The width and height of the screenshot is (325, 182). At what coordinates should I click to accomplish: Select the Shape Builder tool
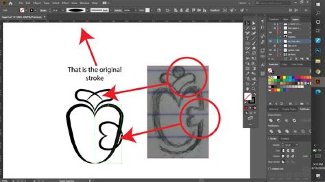[x=247, y=64]
